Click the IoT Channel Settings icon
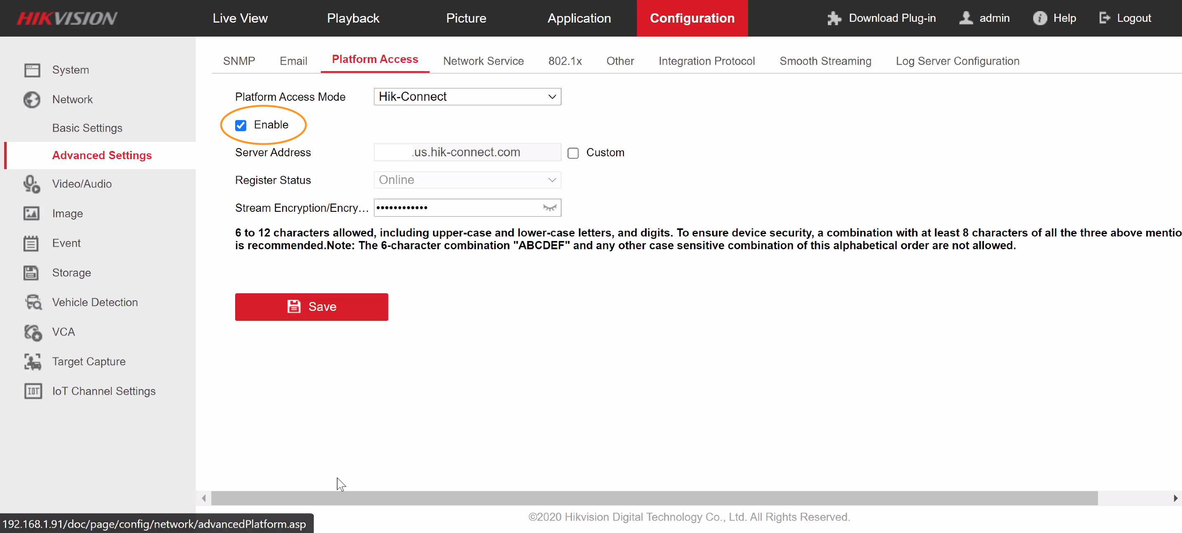 click(x=33, y=391)
